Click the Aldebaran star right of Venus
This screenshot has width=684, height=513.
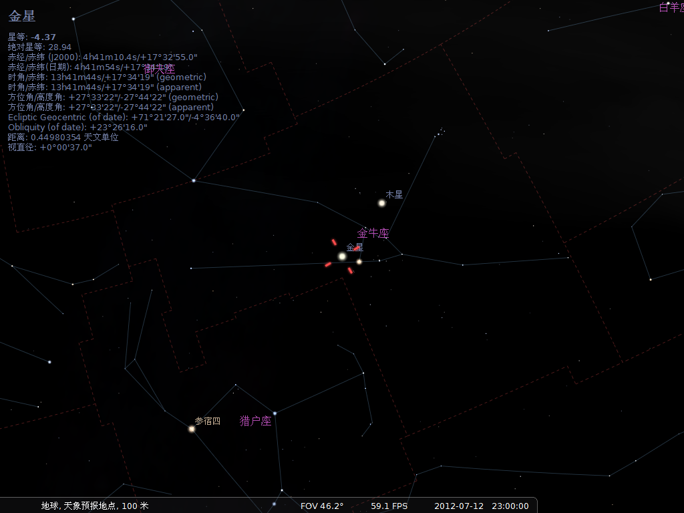click(x=359, y=262)
